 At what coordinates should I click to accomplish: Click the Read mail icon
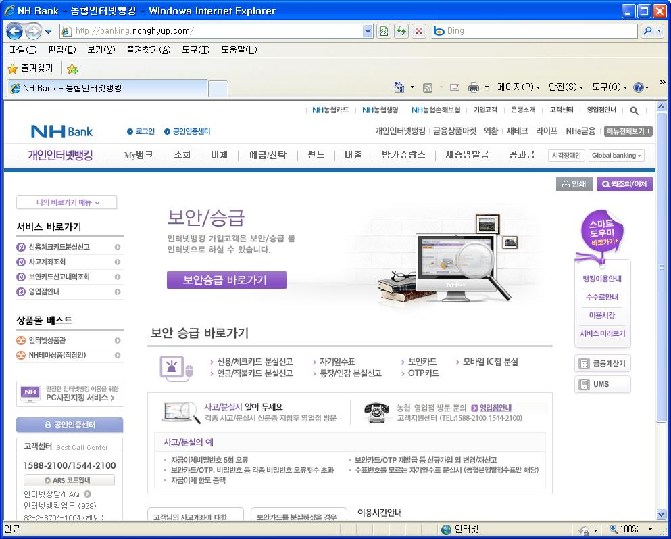[x=455, y=87]
